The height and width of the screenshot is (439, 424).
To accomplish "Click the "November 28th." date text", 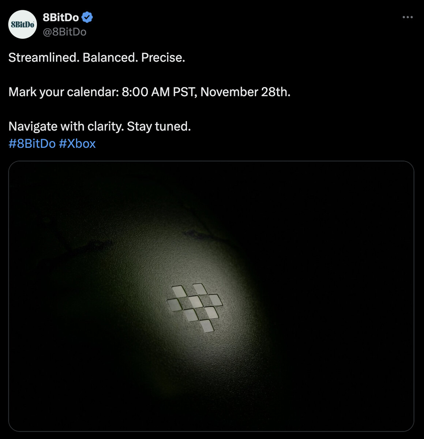I will pyautogui.click(x=245, y=92).
